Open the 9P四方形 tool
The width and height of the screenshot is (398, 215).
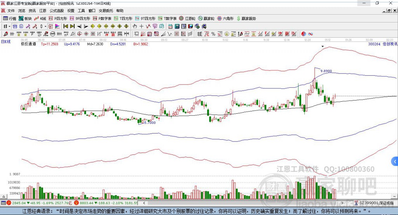pyautogui.click(x=80, y=19)
